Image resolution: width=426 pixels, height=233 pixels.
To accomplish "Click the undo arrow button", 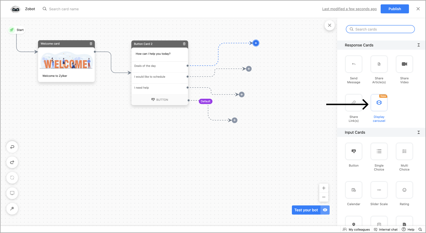I will (x=12, y=147).
